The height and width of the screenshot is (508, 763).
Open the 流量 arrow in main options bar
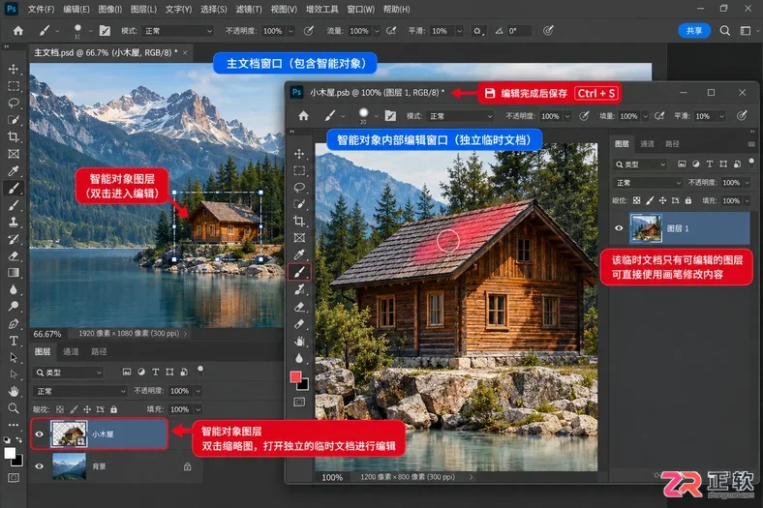tap(377, 31)
